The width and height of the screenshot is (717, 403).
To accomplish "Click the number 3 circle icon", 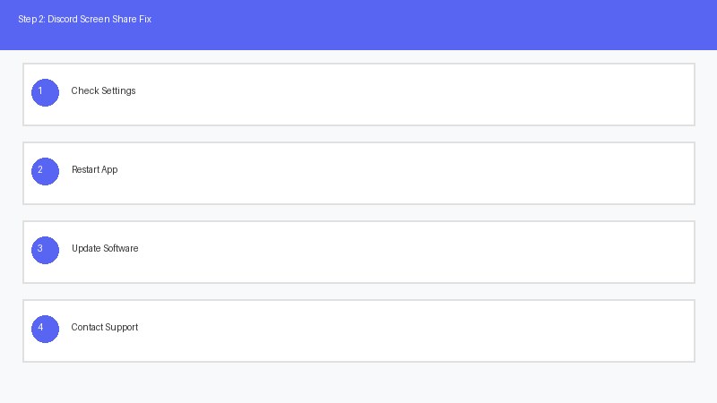I will click(x=45, y=250).
